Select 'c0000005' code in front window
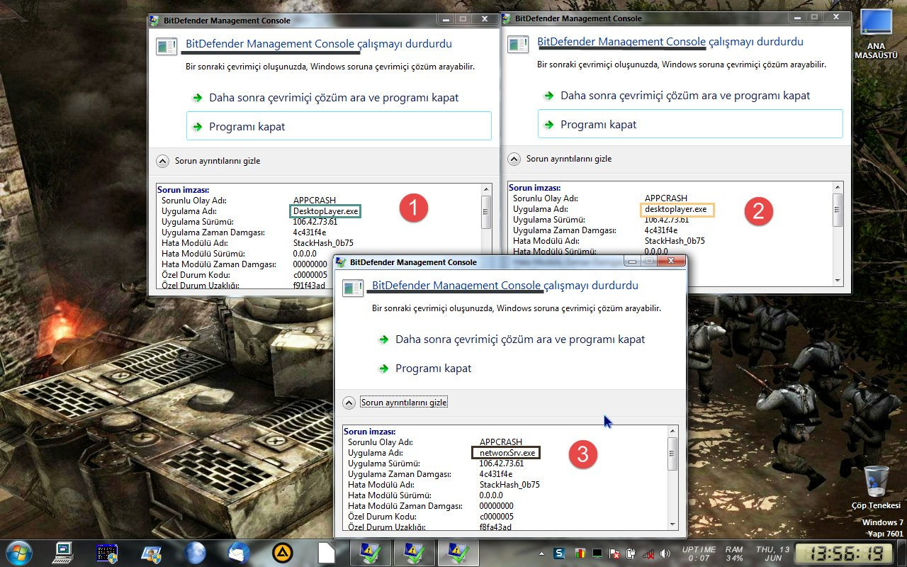This screenshot has width=907, height=567. 497,517
